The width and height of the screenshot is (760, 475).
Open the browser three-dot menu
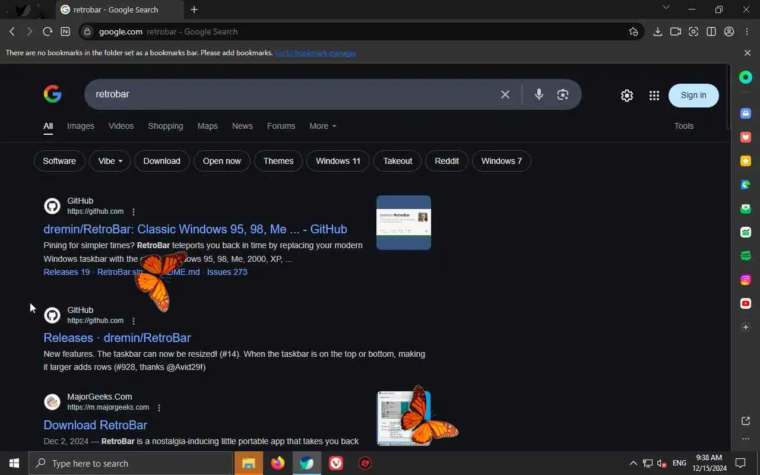[x=747, y=31]
